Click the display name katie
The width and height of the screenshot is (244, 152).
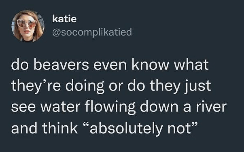pyautogui.click(x=64, y=19)
